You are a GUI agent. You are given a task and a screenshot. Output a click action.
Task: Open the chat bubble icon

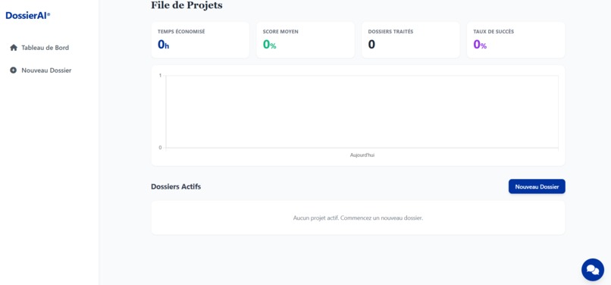tap(593, 270)
